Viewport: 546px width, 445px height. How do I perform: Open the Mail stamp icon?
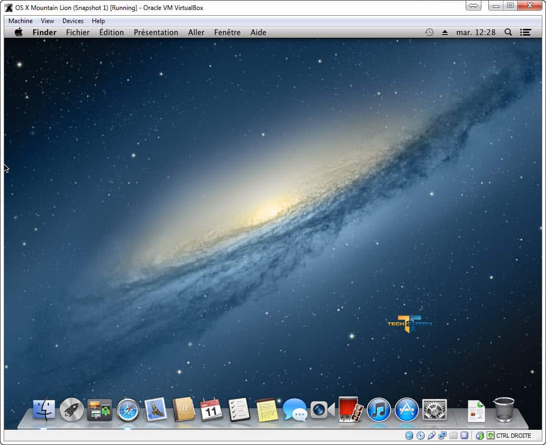[155, 409]
